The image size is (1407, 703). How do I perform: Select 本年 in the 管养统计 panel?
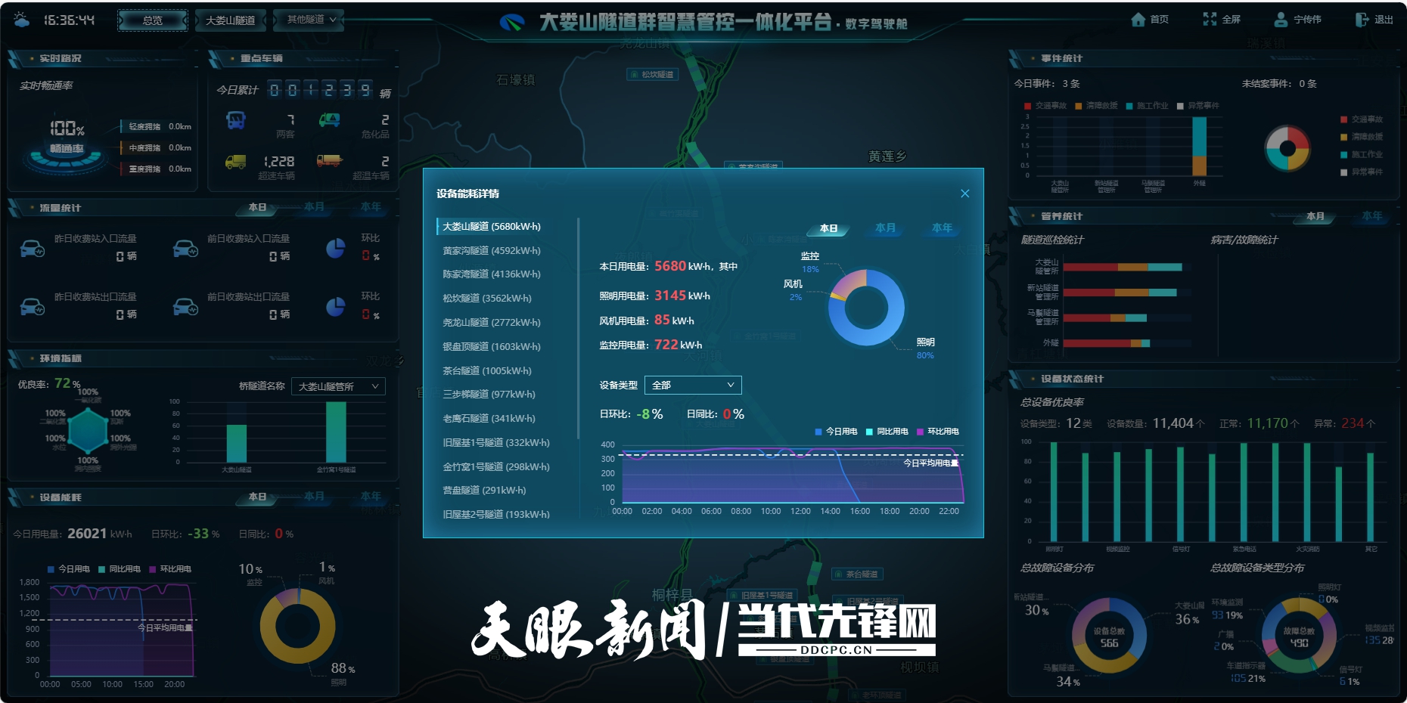(1372, 216)
